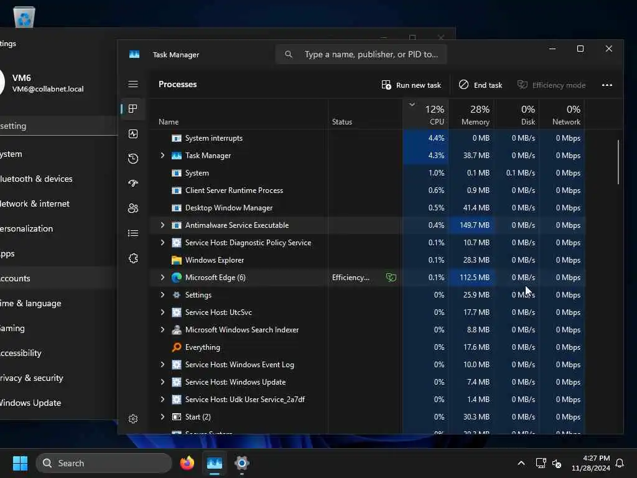The image size is (637, 478).
Task: Click the Settings process gear icon
Action: point(176,295)
